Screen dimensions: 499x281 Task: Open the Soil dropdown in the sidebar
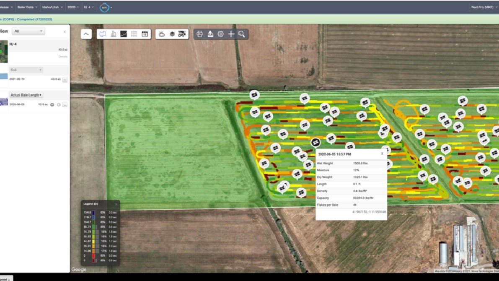click(26, 70)
